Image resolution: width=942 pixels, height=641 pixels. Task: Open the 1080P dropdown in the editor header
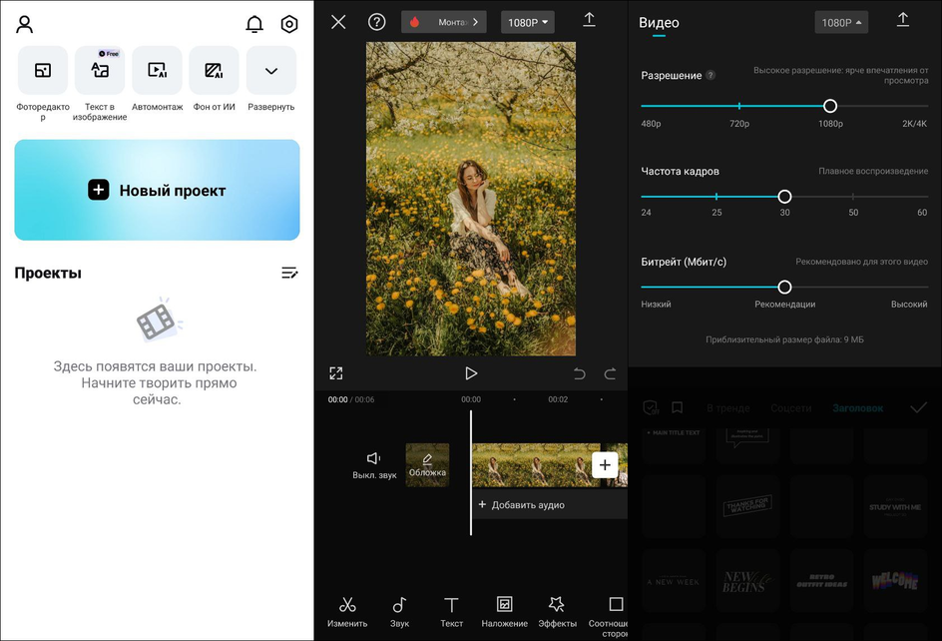(x=528, y=22)
